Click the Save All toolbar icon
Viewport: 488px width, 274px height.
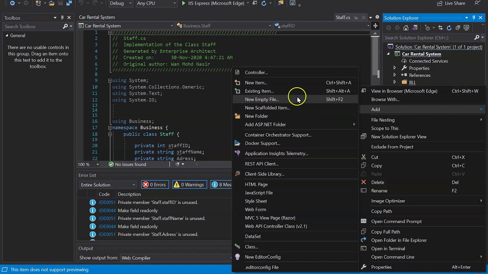(69, 3)
